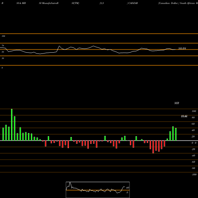Image resolution: width=198 pixels, height=198 pixels.
Task: Click the '40' label inside mini chart
Action: [128, 188]
